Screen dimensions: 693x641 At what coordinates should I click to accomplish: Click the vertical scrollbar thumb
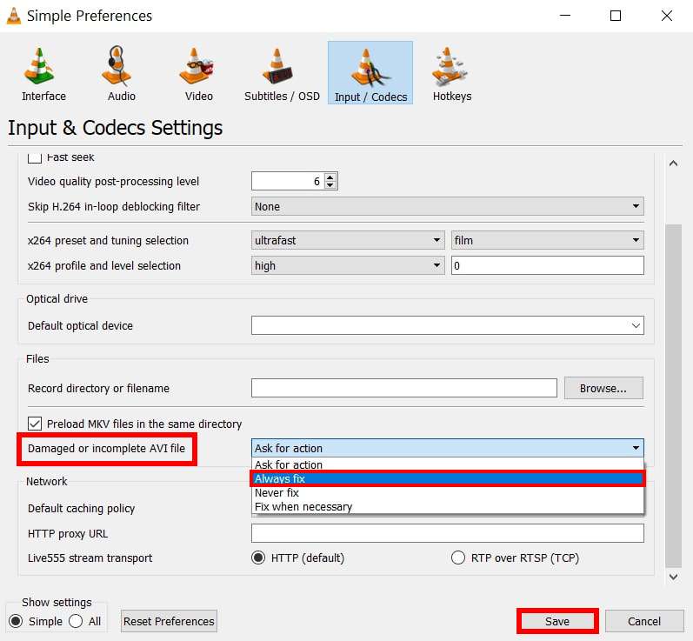click(x=673, y=396)
